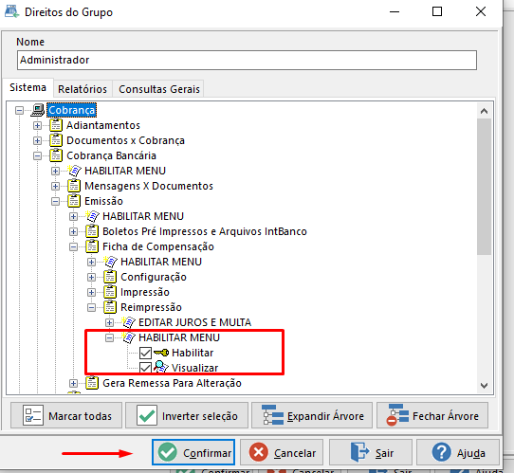The height and width of the screenshot is (473, 514).
Task: Confirm changes with the Confirmar button
Action: (193, 452)
